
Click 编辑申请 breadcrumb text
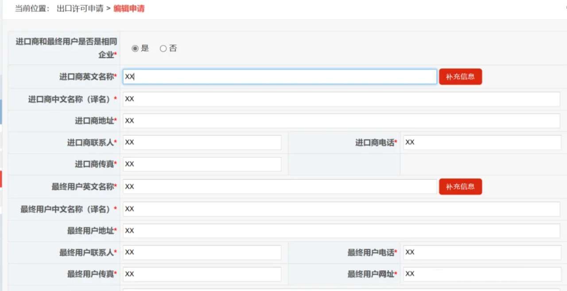129,8
